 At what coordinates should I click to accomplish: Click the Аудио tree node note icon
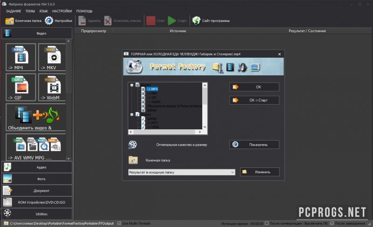click(138, 114)
